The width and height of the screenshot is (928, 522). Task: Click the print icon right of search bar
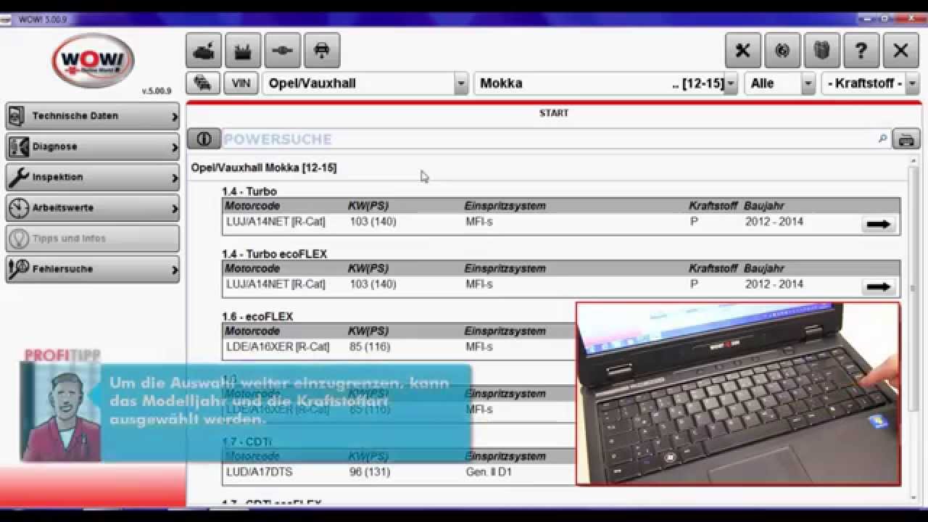(906, 139)
